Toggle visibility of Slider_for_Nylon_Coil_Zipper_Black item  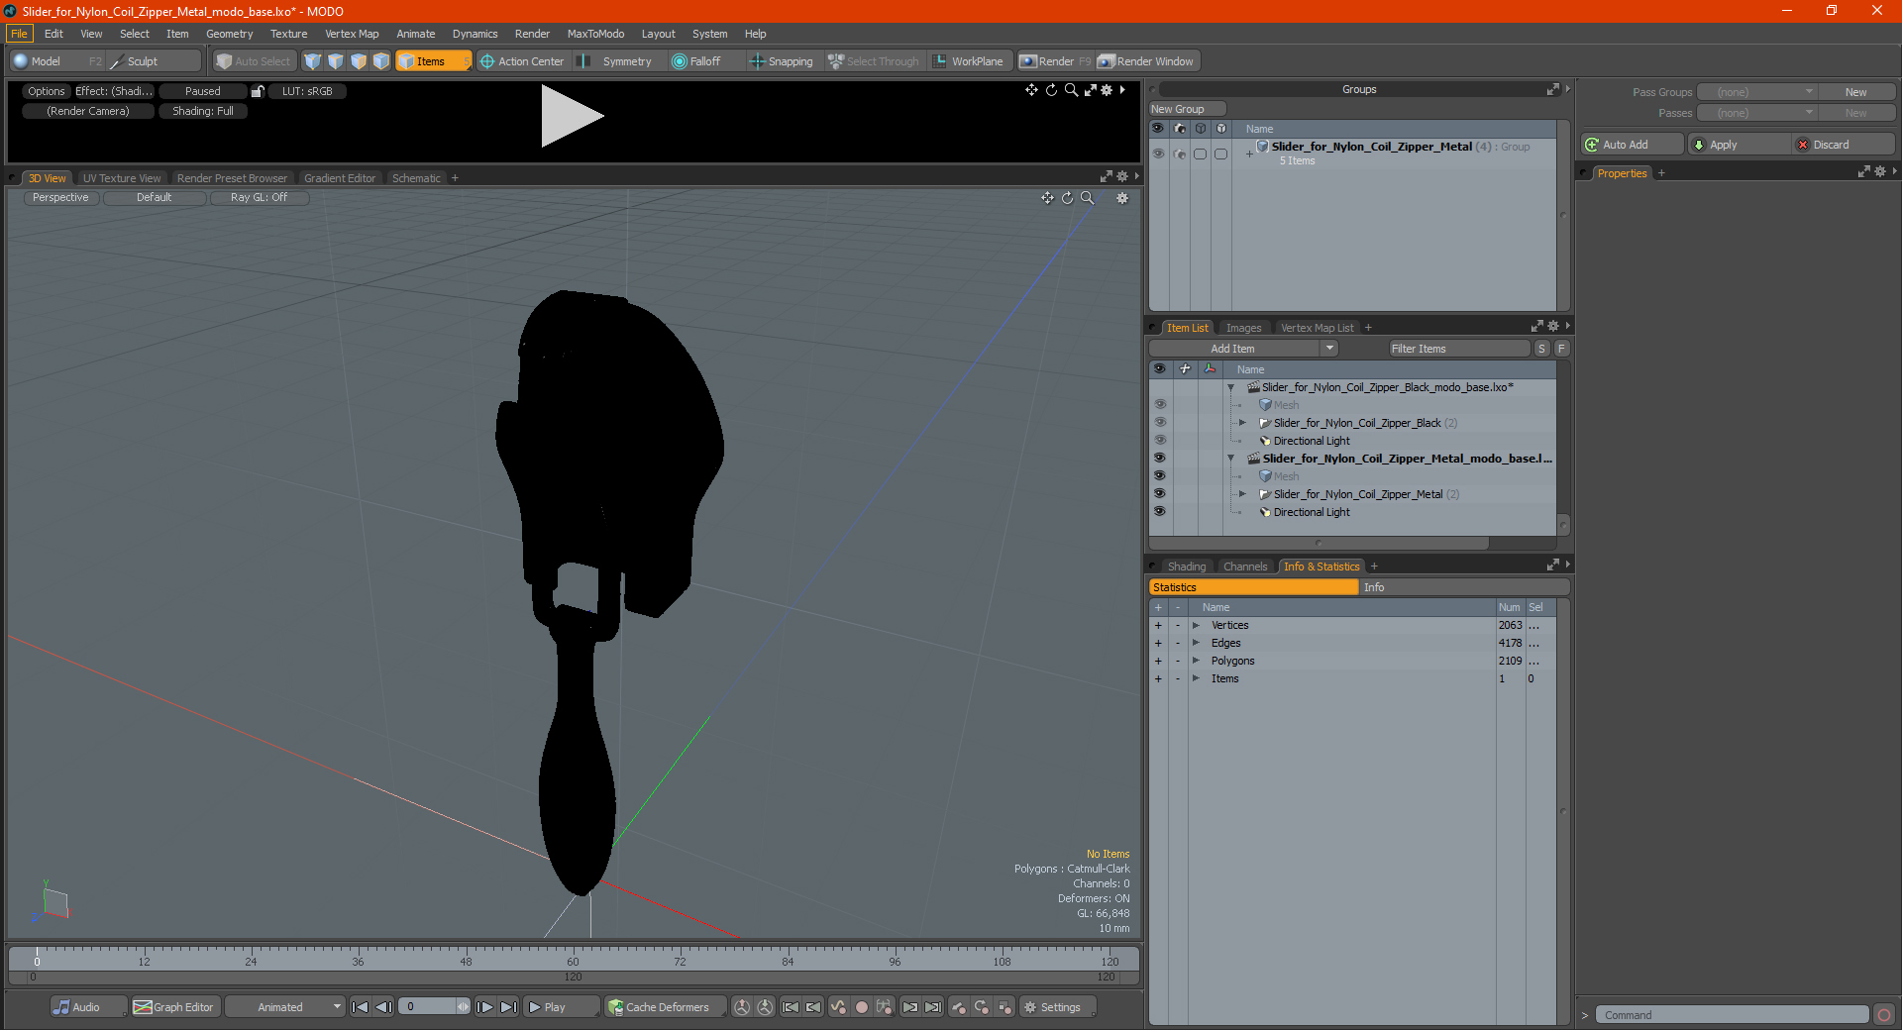pos(1159,423)
